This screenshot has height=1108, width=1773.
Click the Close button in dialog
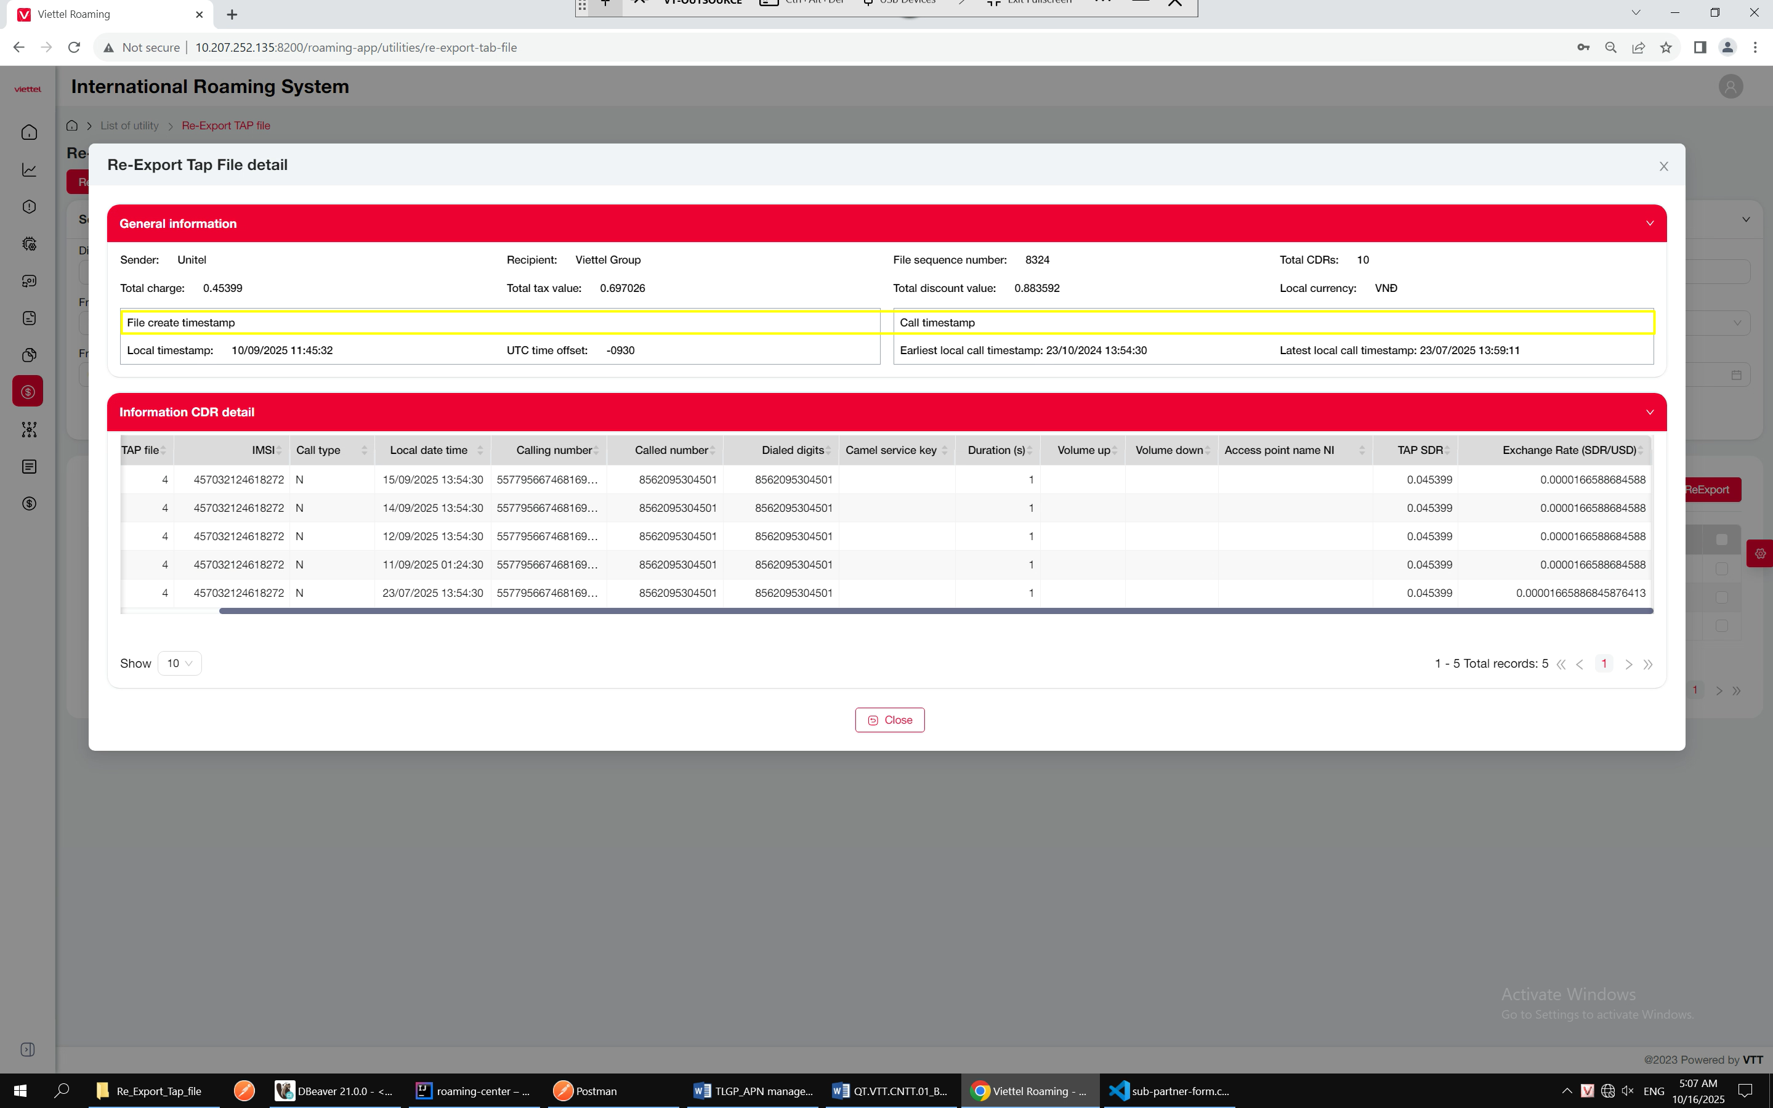click(889, 719)
